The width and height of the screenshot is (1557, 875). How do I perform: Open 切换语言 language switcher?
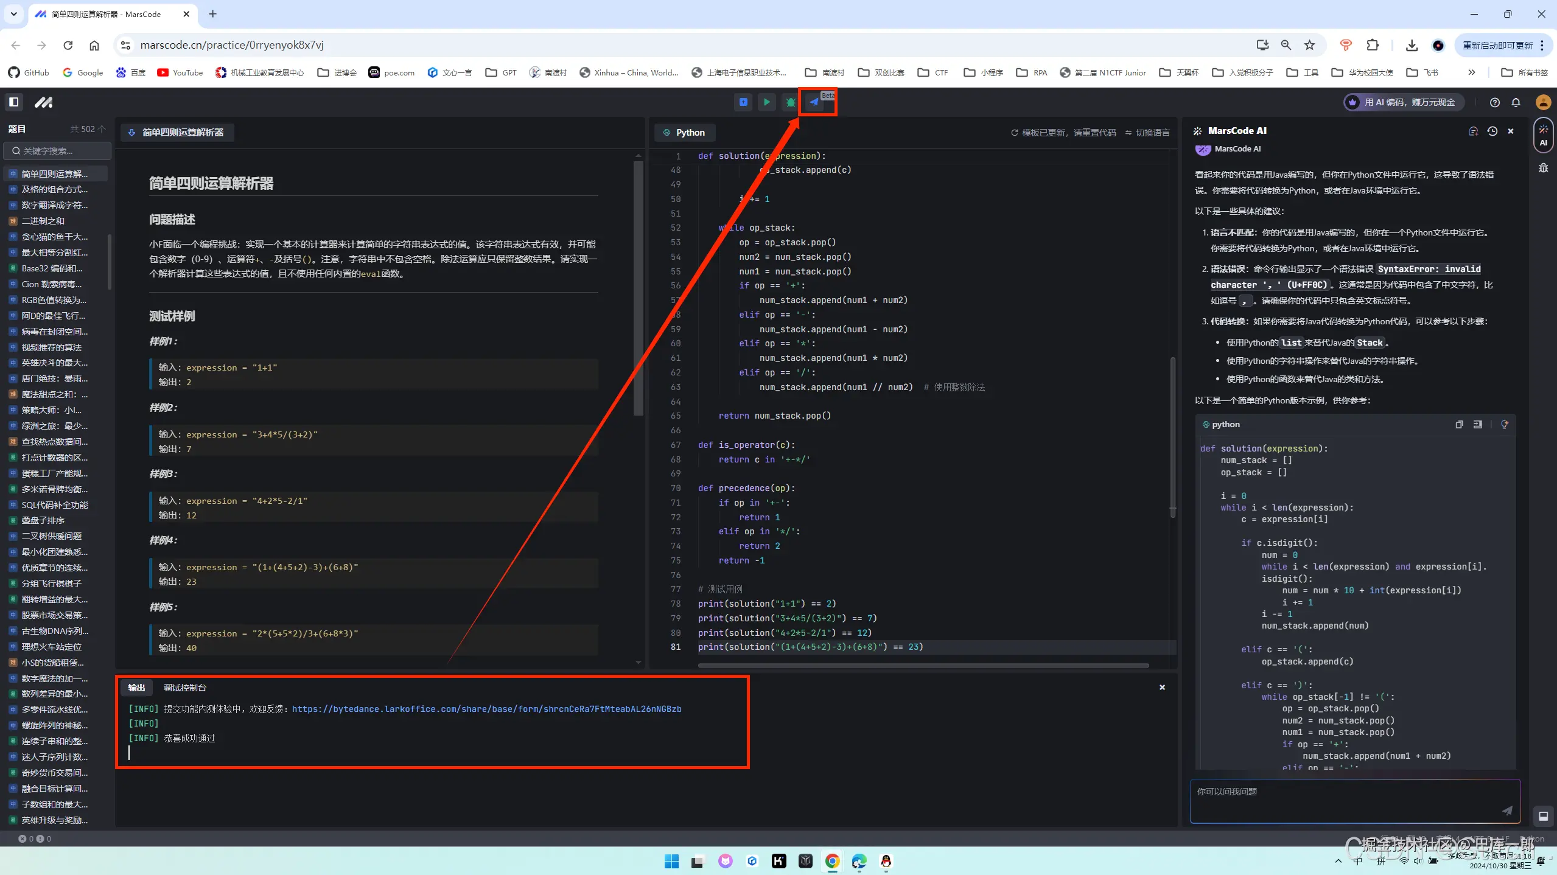point(1147,133)
